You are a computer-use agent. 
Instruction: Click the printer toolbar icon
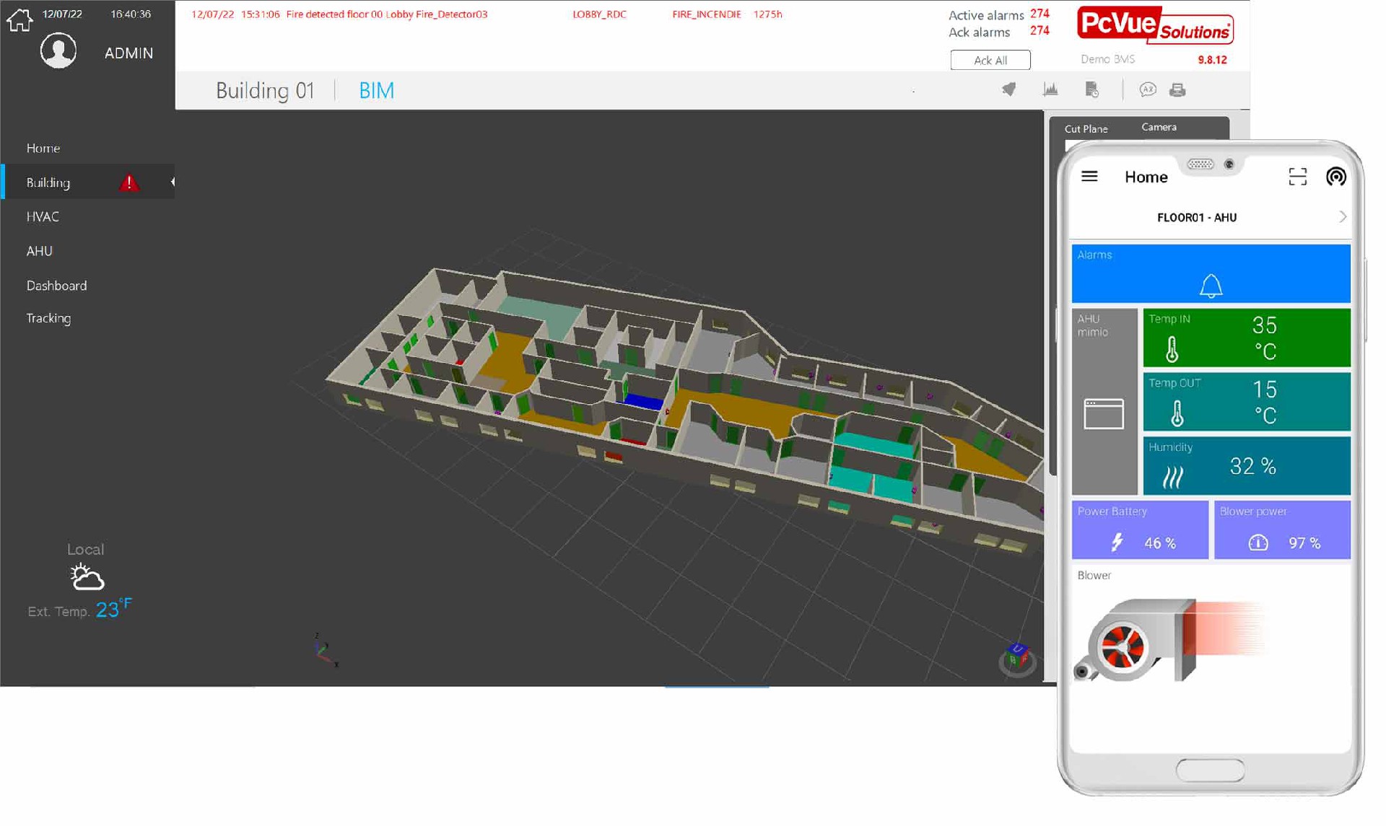(x=1177, y=89)
